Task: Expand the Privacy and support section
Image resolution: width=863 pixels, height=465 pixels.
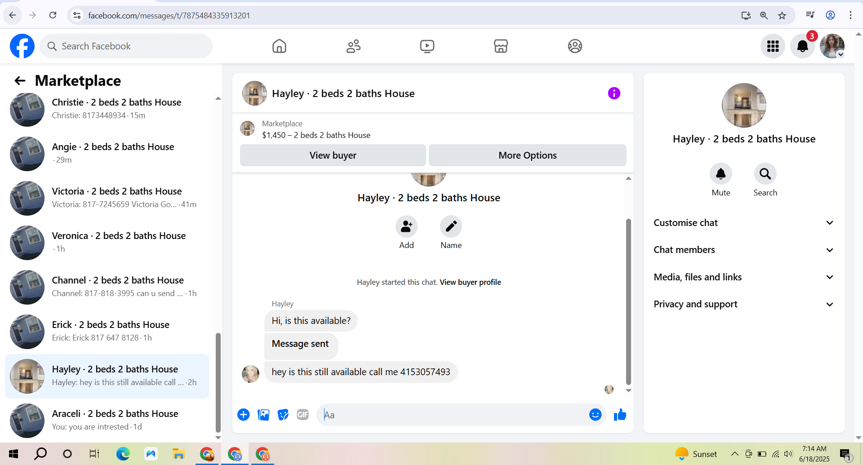Action: (744, 304)
